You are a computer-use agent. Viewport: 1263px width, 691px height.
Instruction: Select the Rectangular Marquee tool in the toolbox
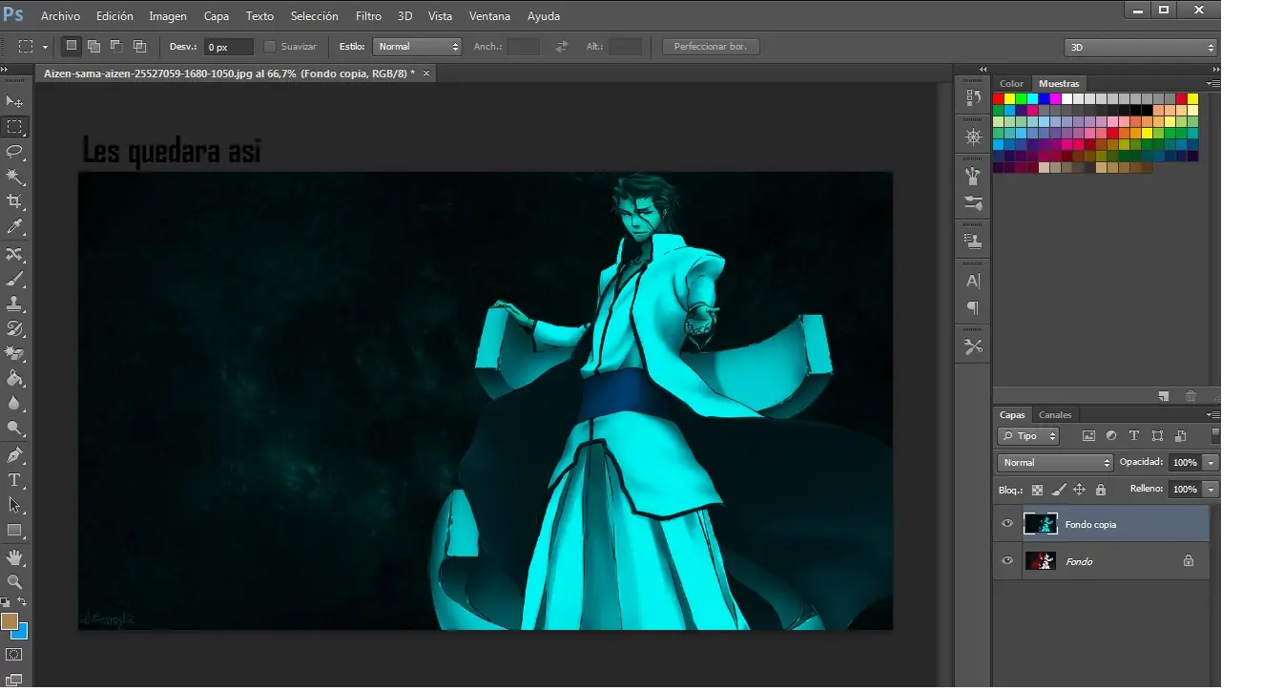(14, 127)
